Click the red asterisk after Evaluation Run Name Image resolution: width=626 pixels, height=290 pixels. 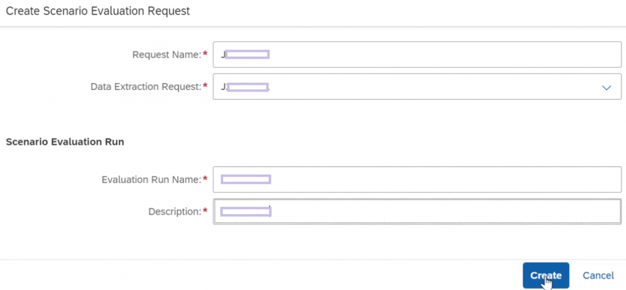pos(205,179)
